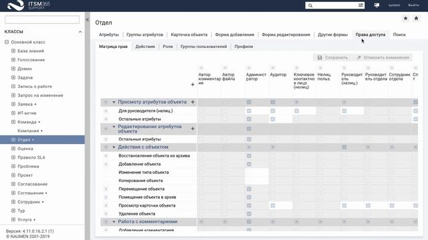428x240 pixels.
Task: Switch to Группы атрибутов tab
Action: pos(144,35)
